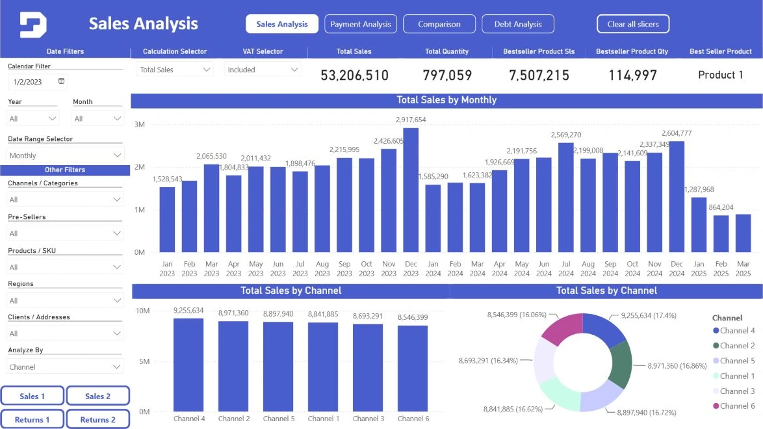The image size is (763, 429).
Task: Select the Jan 2023 monthly bar
Action: click(x=167, y=220)
